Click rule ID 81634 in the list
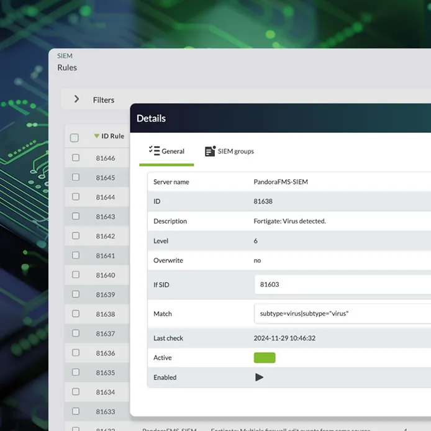This screenshot has height=431, width=431. coord(106,392)
